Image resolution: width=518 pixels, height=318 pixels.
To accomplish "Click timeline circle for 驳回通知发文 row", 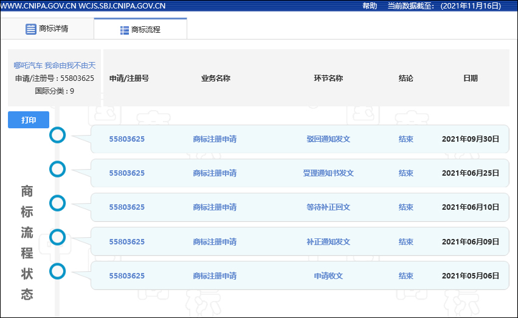I will [57, 135].
